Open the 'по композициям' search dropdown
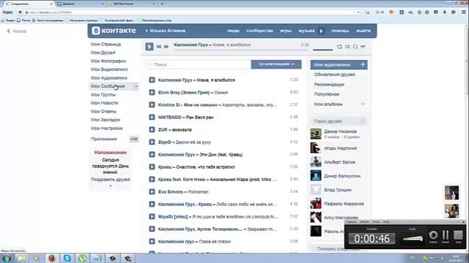Screen dimensions: 469x263 pos(276,64)
